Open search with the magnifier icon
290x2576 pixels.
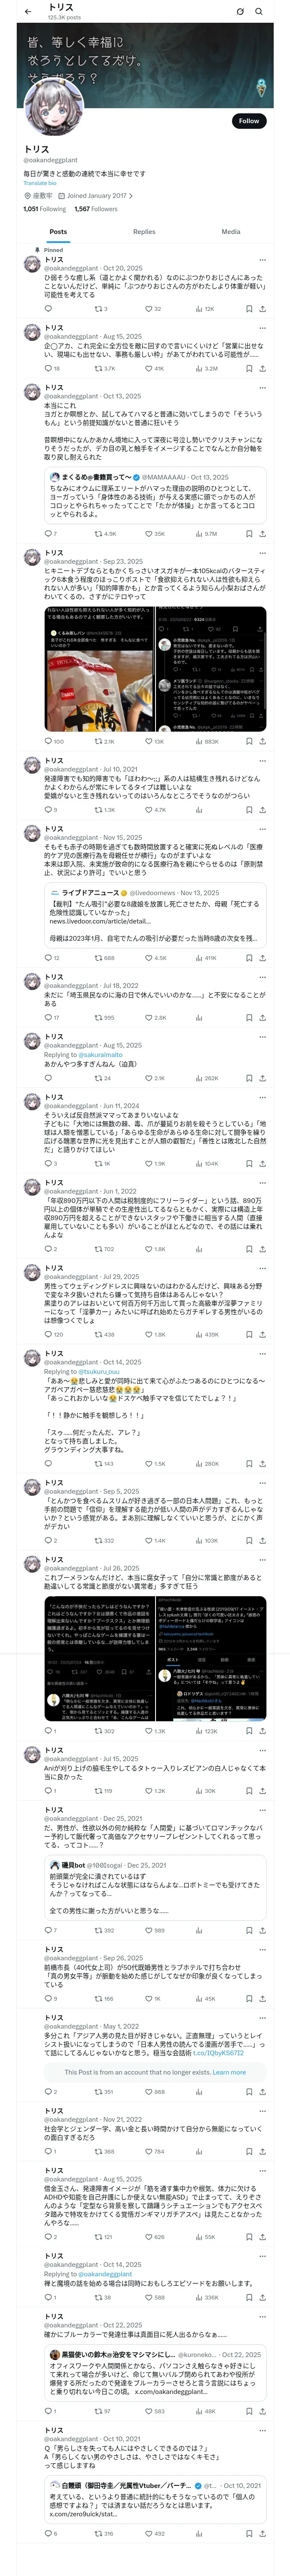259,12
